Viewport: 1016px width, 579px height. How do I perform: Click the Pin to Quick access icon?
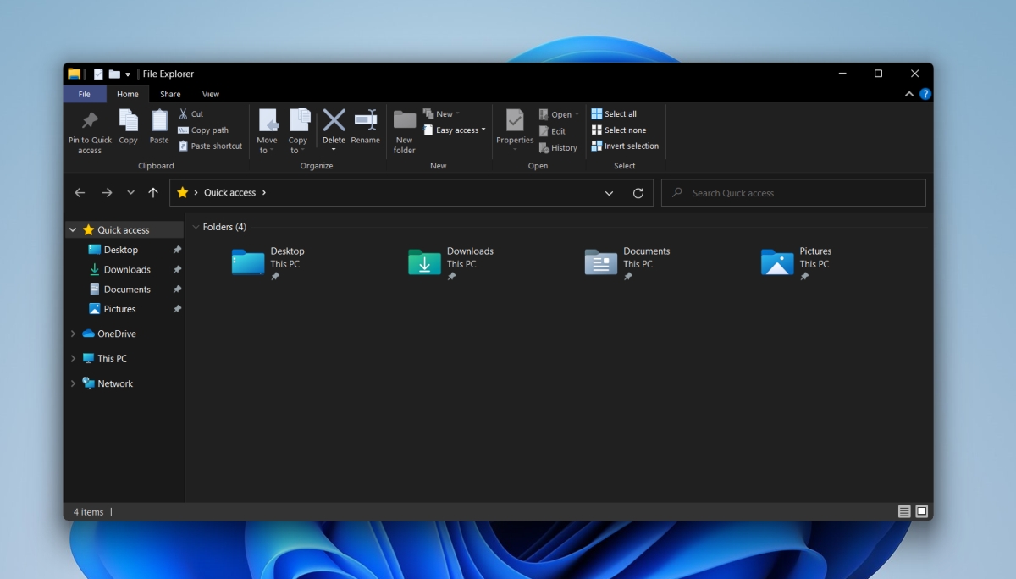(x=90, y=121)
